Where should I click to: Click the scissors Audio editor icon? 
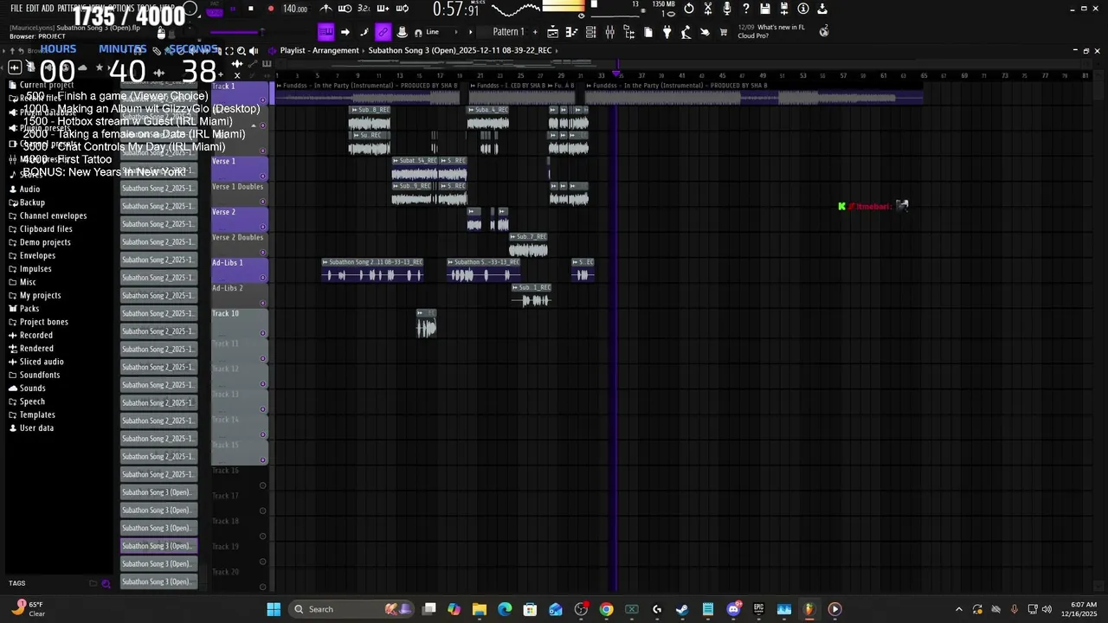[x=707, y=9]
